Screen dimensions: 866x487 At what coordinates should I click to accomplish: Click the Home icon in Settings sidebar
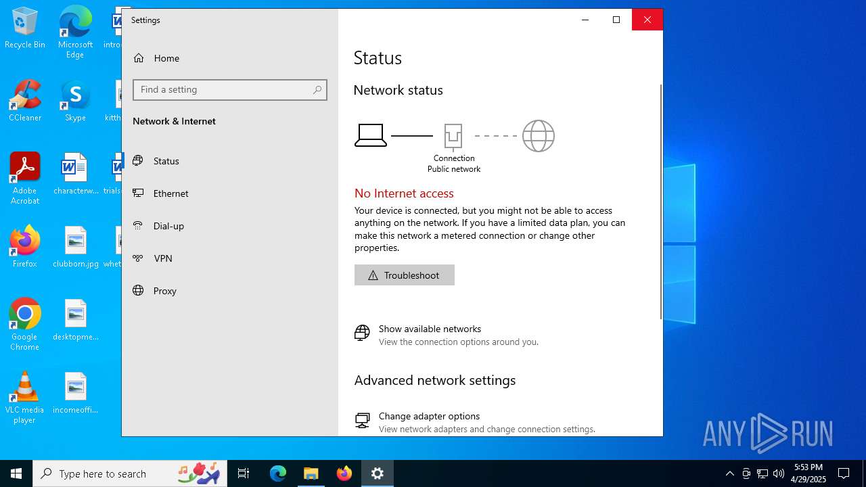pyautogui.click(x=139, y=58)
